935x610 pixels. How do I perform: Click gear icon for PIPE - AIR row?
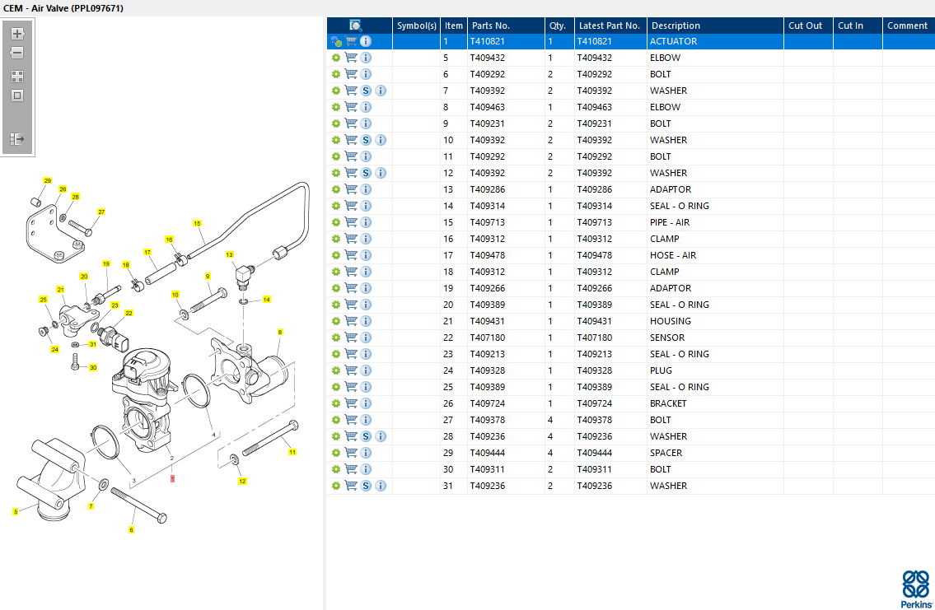336,222
